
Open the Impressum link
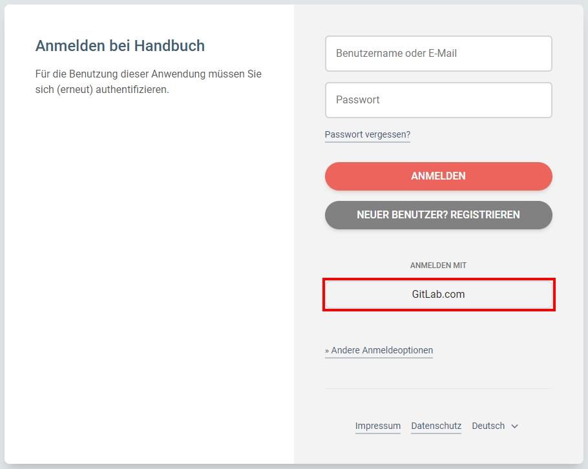pos(377,426)
